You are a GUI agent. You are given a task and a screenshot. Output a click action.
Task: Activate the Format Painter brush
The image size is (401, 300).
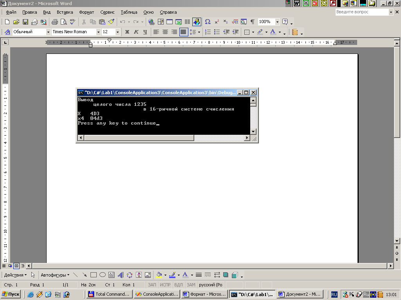[111, 22]
